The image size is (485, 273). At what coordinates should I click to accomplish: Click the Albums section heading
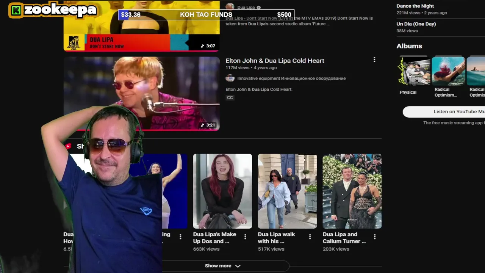(x=409, y=46)
